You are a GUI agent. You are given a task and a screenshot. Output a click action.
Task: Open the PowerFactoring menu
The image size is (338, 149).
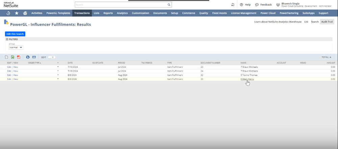pos(289,13)
